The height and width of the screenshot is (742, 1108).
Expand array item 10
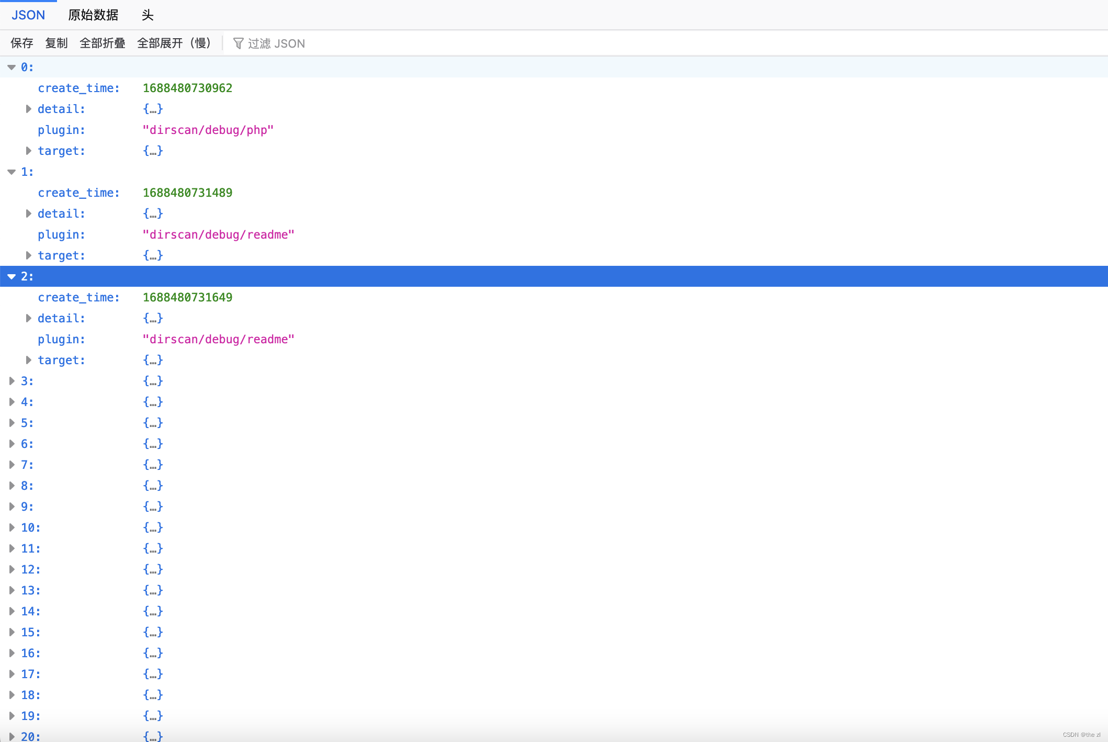(x=12, y=527)
